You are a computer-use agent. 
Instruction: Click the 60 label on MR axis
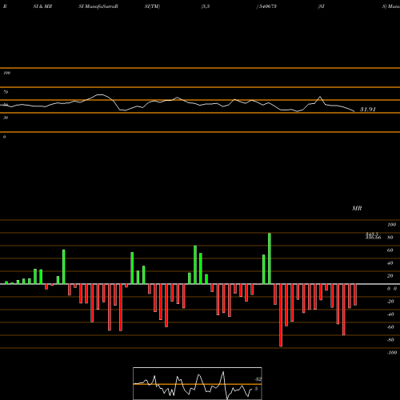390,250
